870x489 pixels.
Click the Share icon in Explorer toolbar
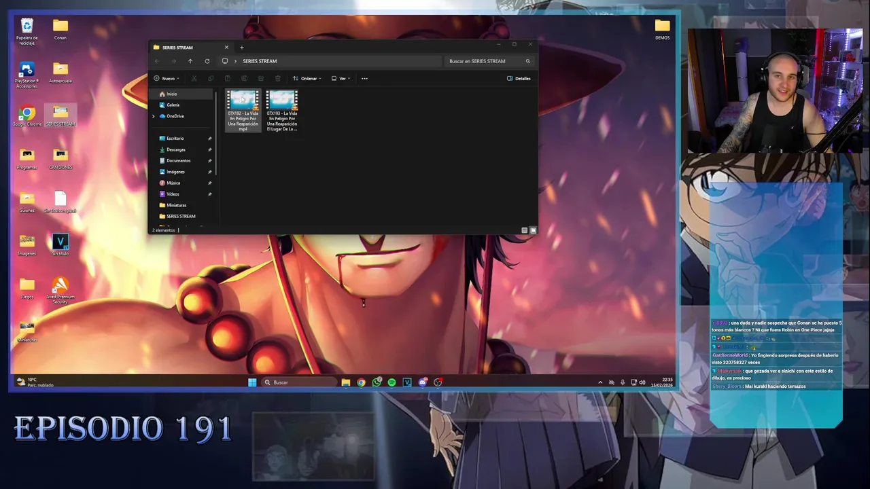click(x=261, y=78)
